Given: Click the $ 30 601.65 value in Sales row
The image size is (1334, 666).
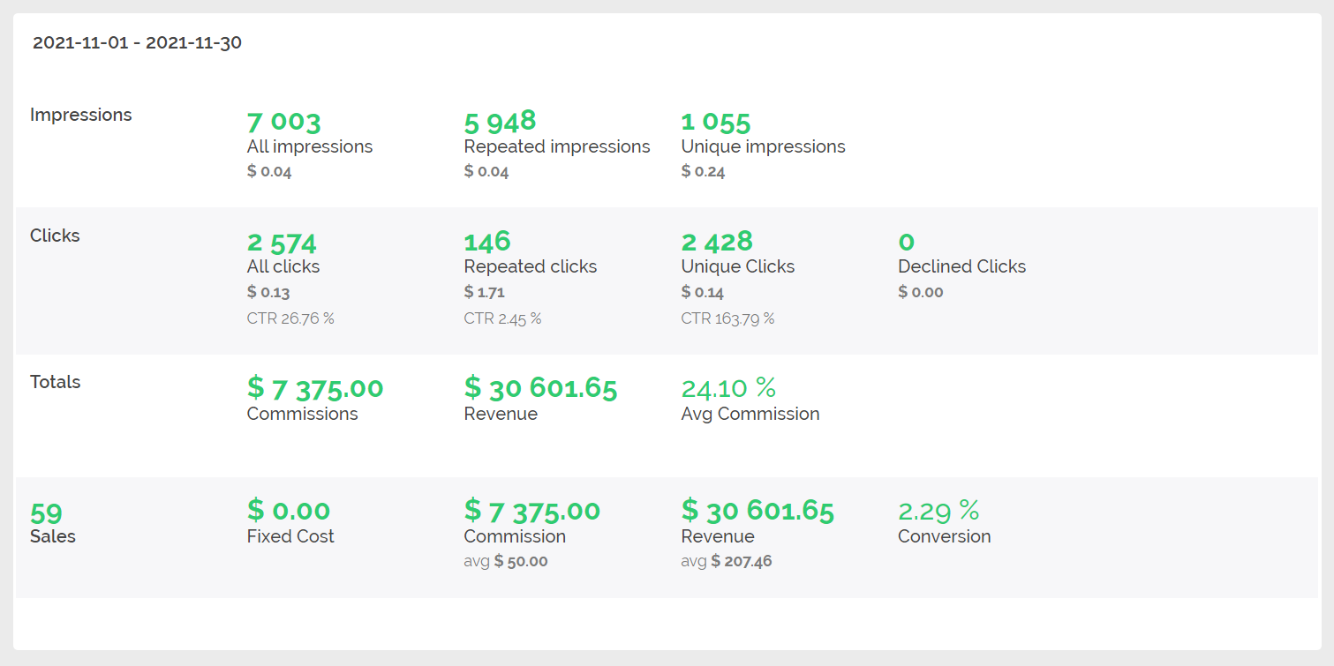Looking at the screenshot, I should pyautogui.click(x=757, y=510).
